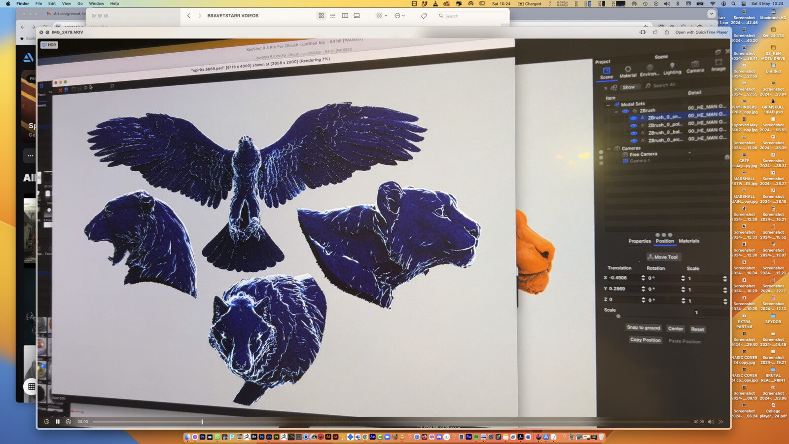Click the HDR badge on the video
Image resolution: width=789 pixels, height=444 pixels.
[49, 45]
